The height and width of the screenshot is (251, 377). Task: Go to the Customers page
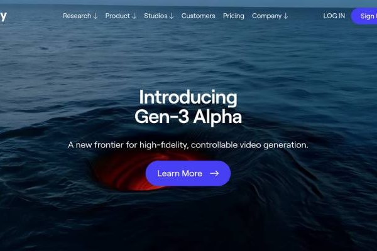[198, 16]
